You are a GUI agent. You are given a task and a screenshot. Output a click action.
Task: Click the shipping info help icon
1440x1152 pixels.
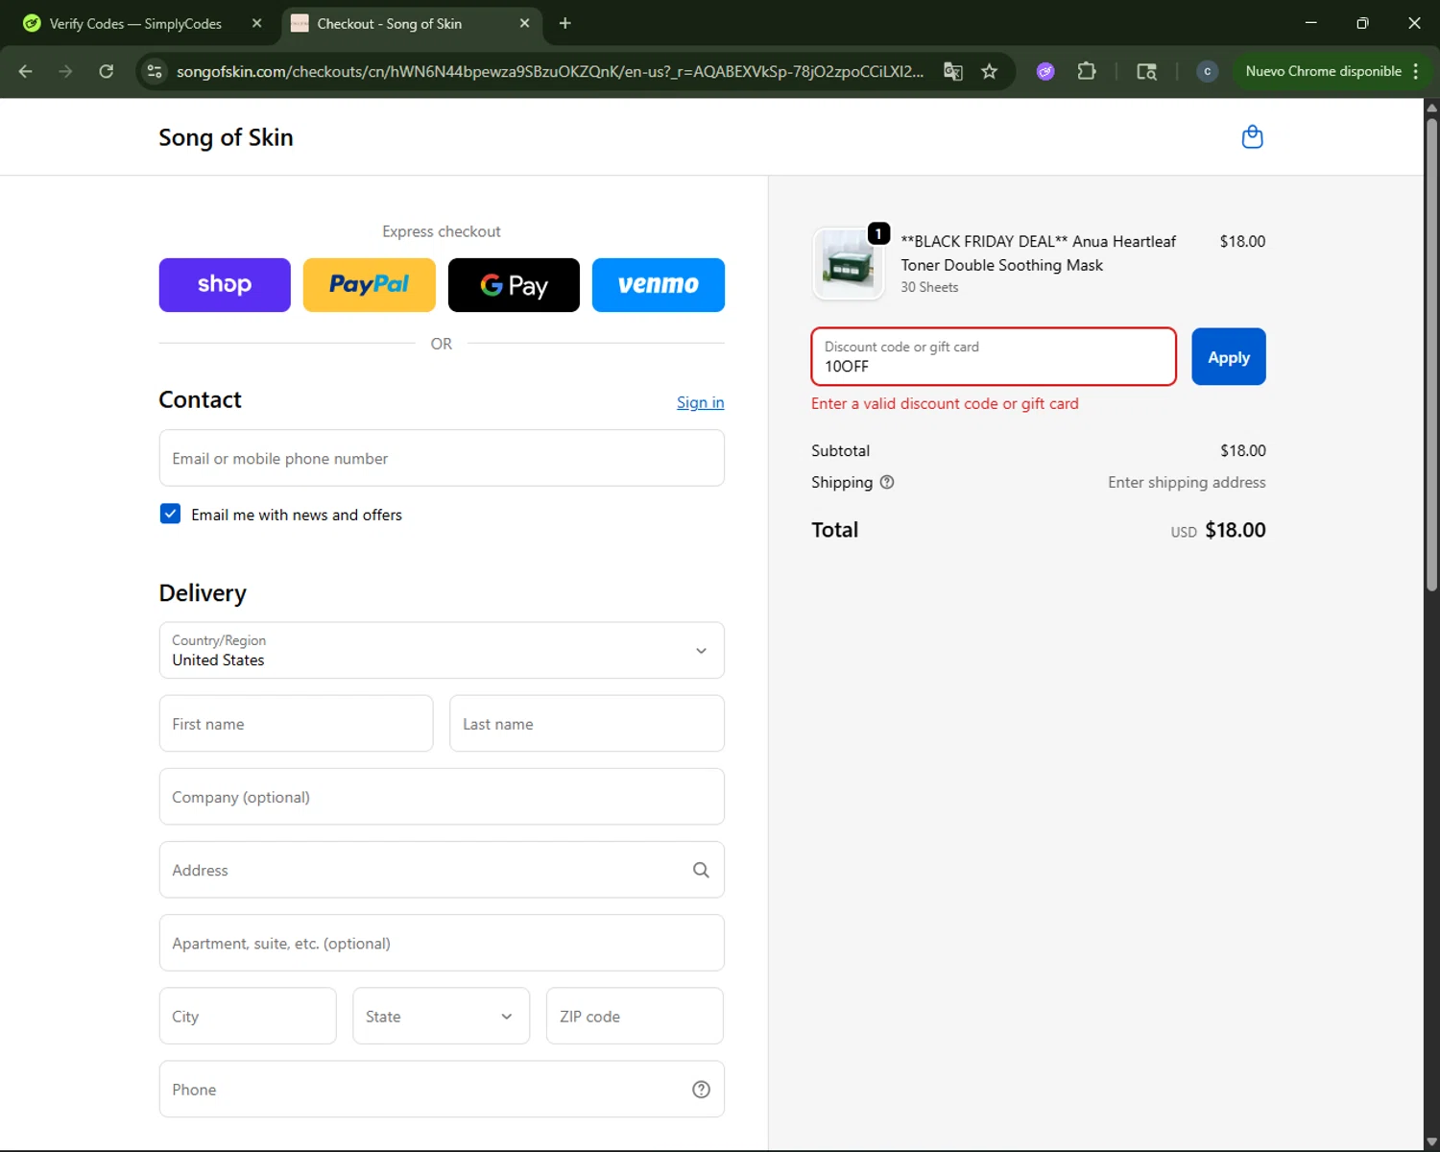[887, 482]
